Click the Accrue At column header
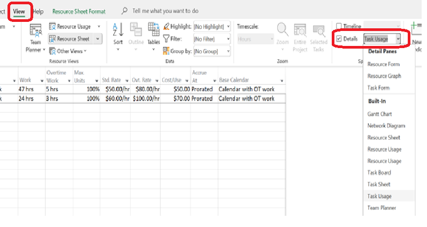 pyautogui.click(x=204, y=77)
